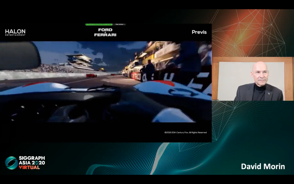The height and width of the screenshot is (184, 294).
Task: Select the Ford v Ferrari title
Action: [x=105, y=32]
